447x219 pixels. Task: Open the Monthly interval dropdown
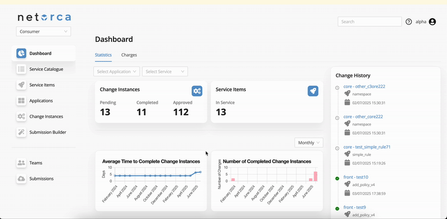tap(309, 143)
